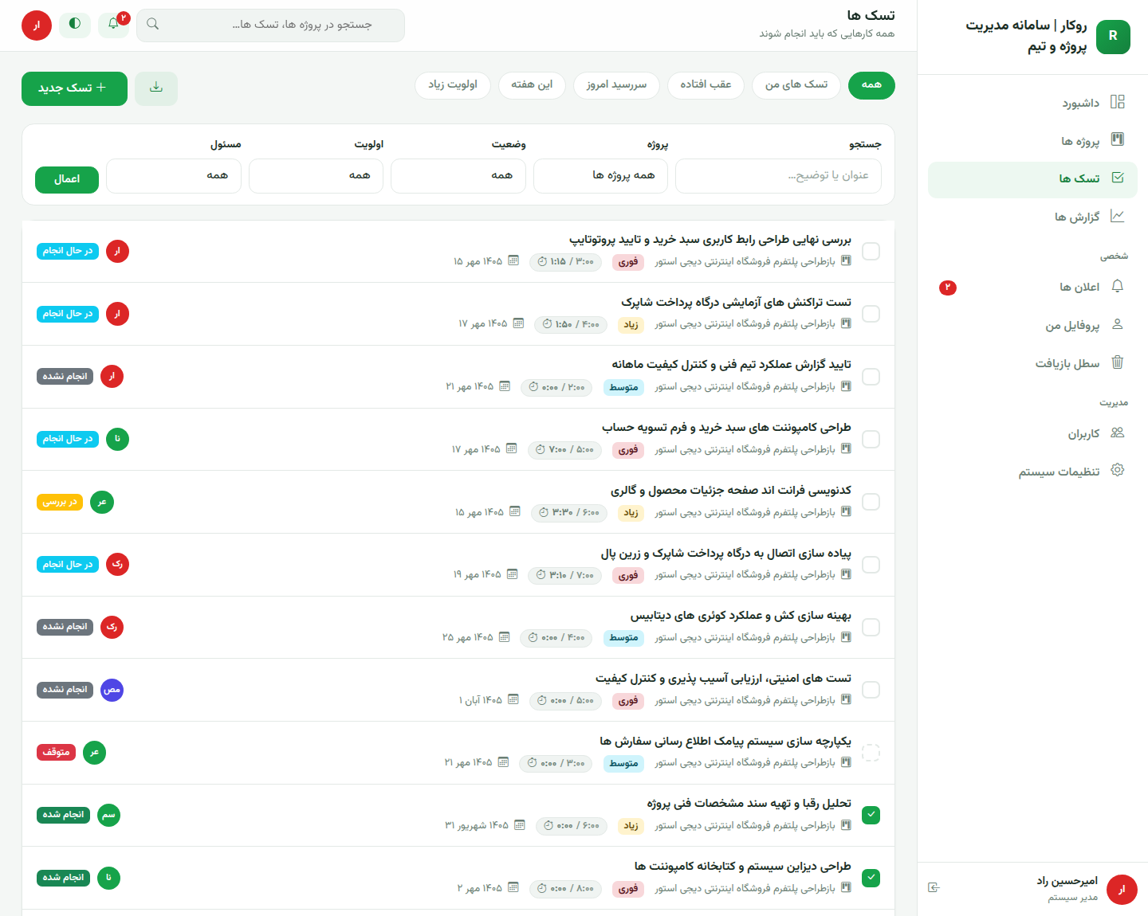Click the download export icon button

[156, 88]
